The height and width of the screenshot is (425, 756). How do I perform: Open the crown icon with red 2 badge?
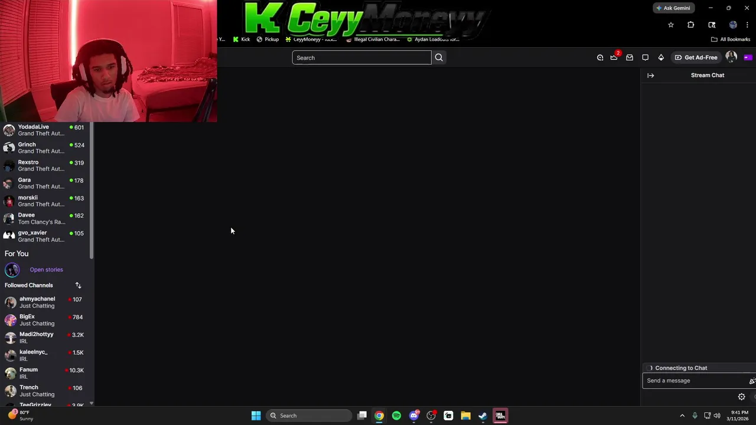pyautogui.click(x=614, y=57)
